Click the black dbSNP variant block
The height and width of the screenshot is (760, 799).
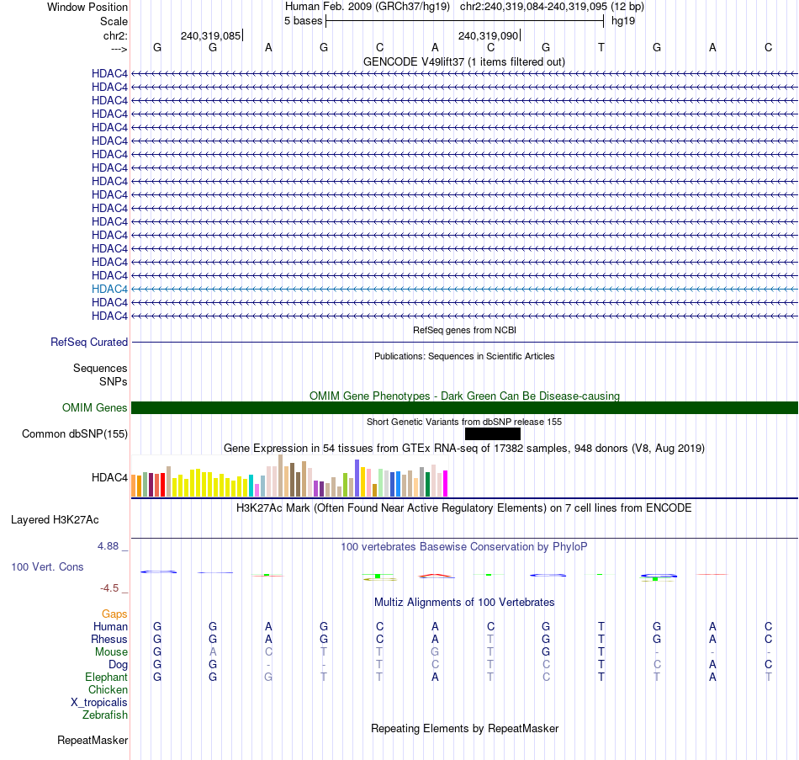click(493, 434)
